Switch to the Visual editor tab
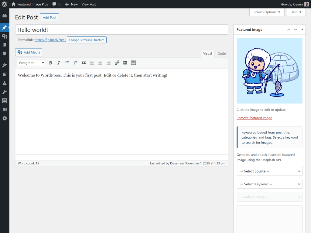Screen dimensions: 311x233 click(207, 53)
